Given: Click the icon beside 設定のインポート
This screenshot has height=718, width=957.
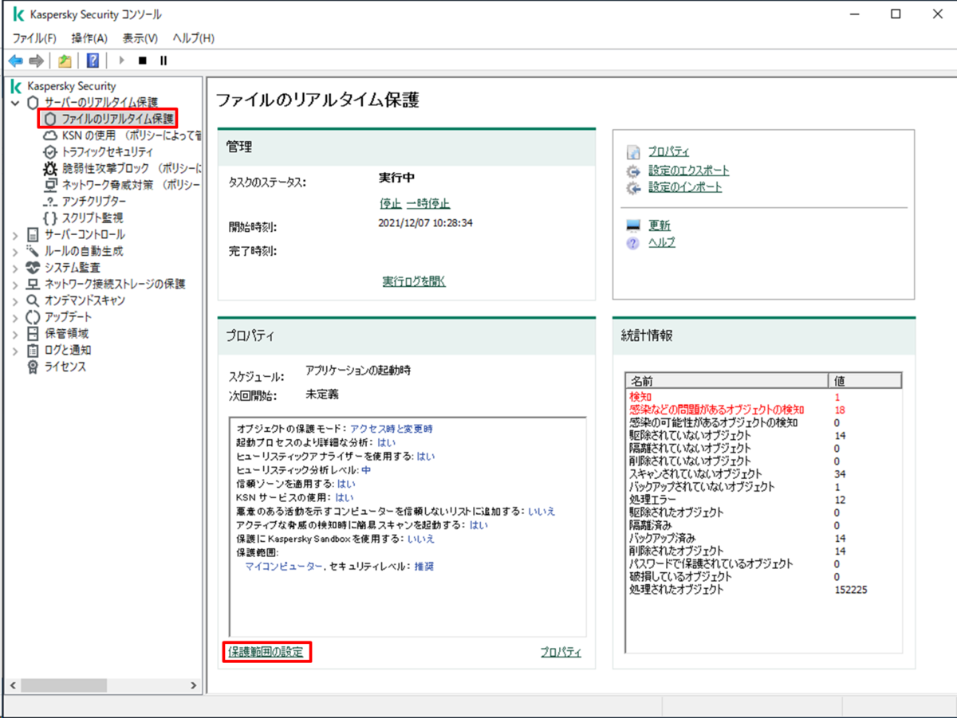Looking at the screenshot, I should tap(633, 188).
